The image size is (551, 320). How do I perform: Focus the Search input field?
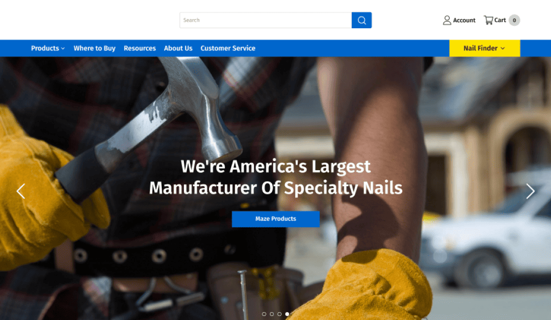[x=266, y=21]
